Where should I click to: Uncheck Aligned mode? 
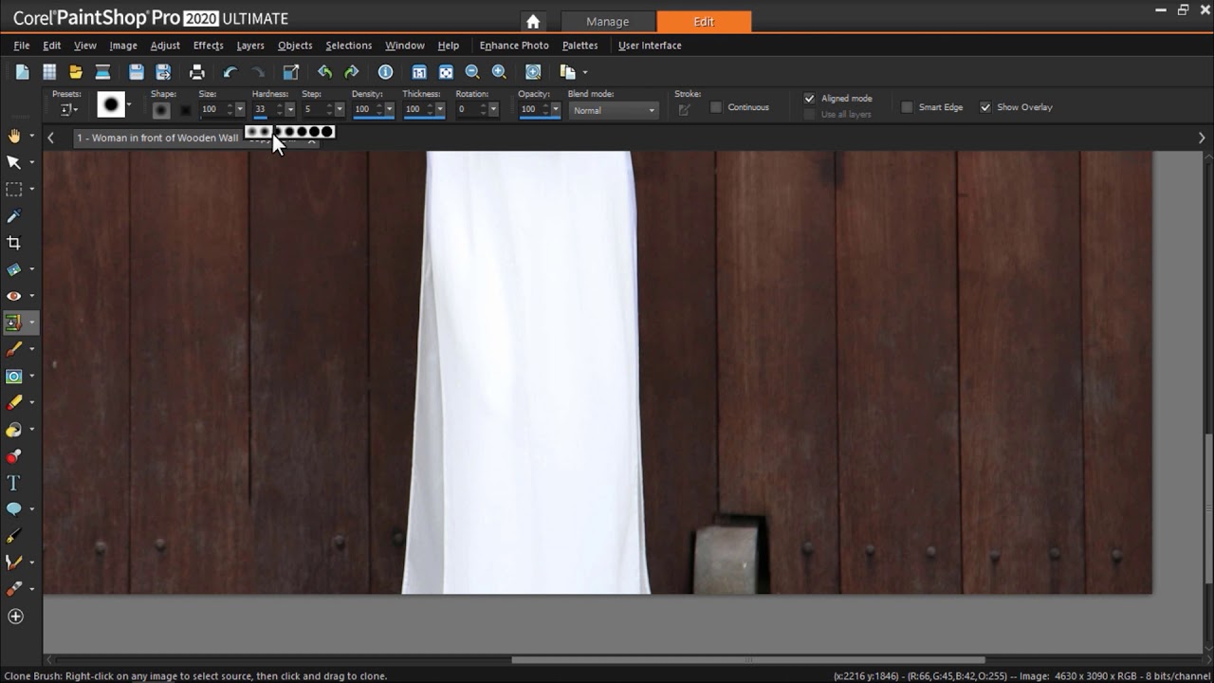point(809,98)
